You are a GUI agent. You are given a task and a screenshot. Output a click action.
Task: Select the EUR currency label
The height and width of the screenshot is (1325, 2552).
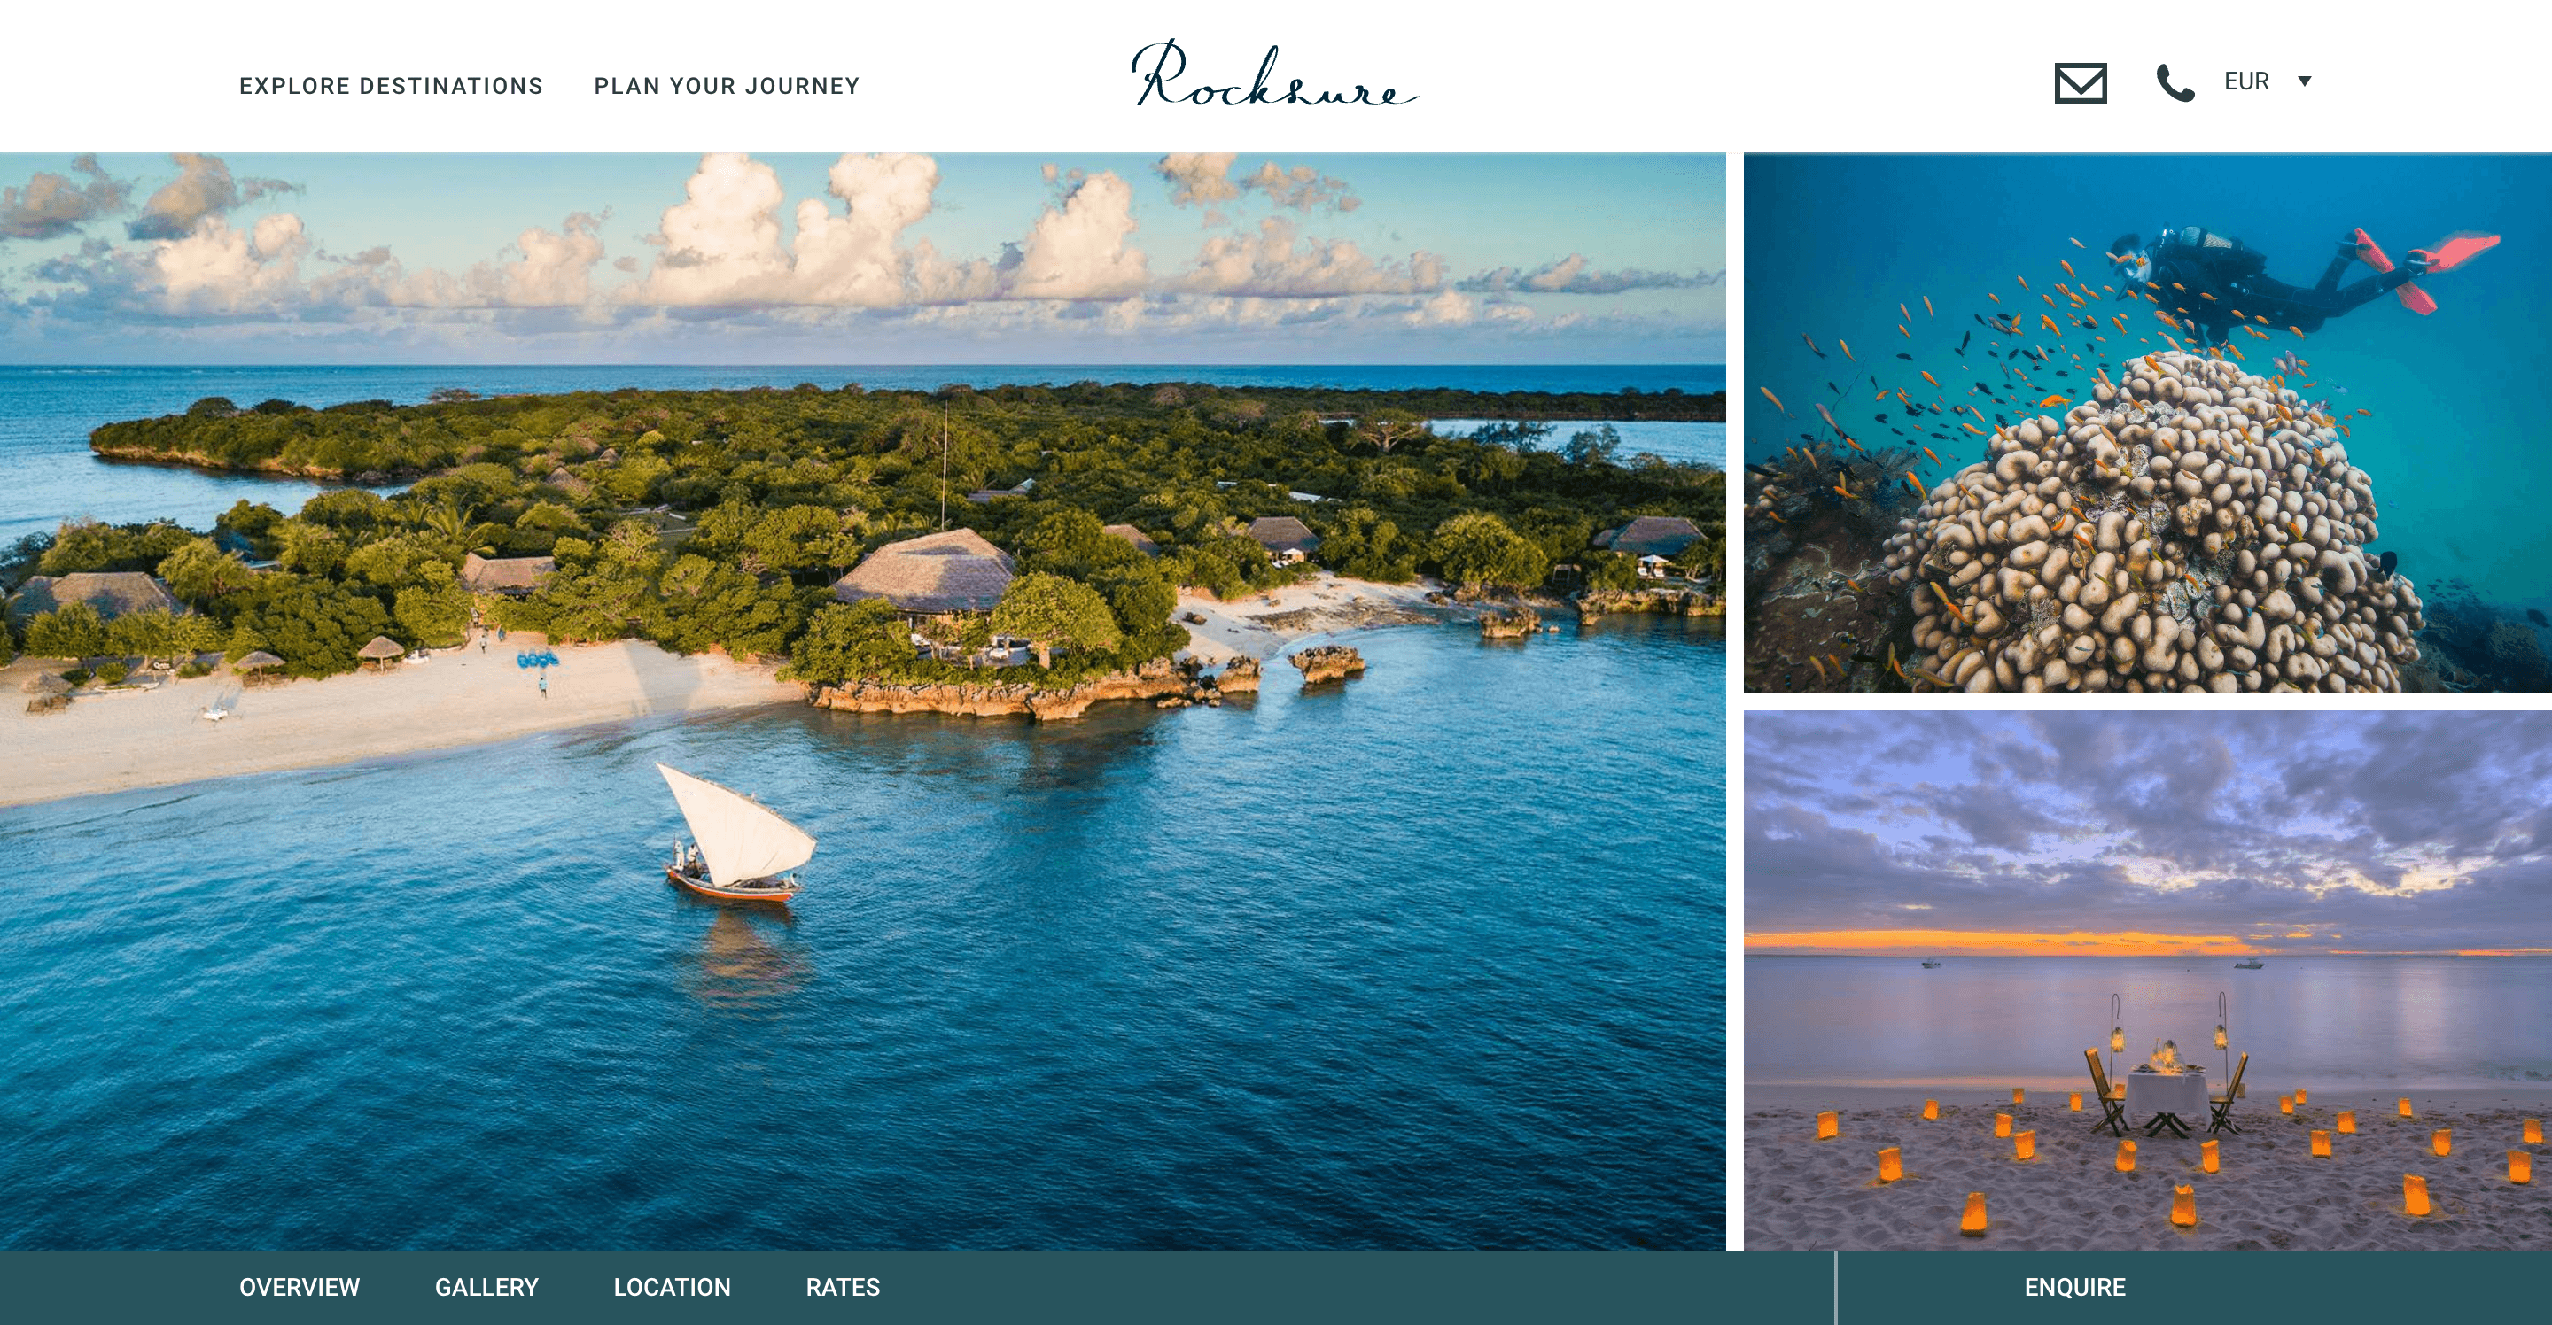coord(2246,81)
